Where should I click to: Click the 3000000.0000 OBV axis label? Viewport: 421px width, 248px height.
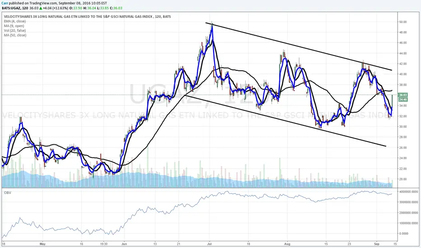pyautogui.click(x=409, y=202)
